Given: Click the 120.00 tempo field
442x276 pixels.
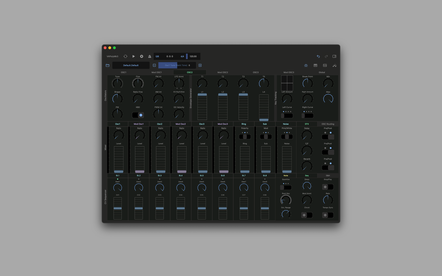Looking at the screenshot, I should (x=193, y=56).
